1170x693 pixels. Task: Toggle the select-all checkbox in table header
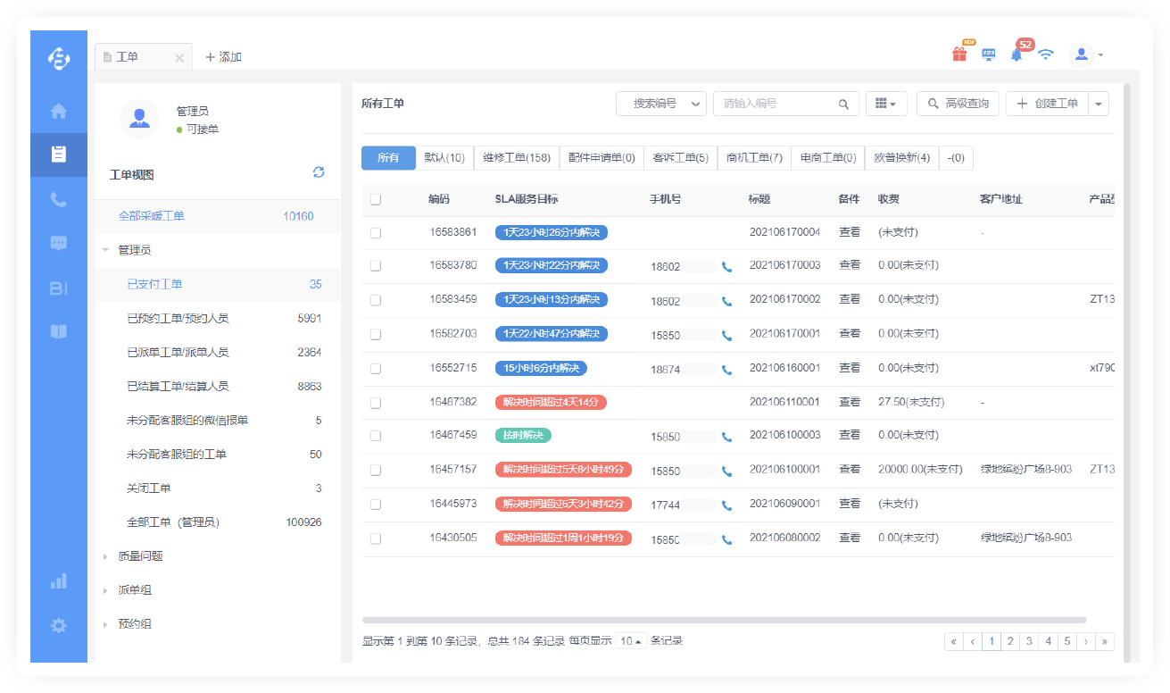pos(376,199)
